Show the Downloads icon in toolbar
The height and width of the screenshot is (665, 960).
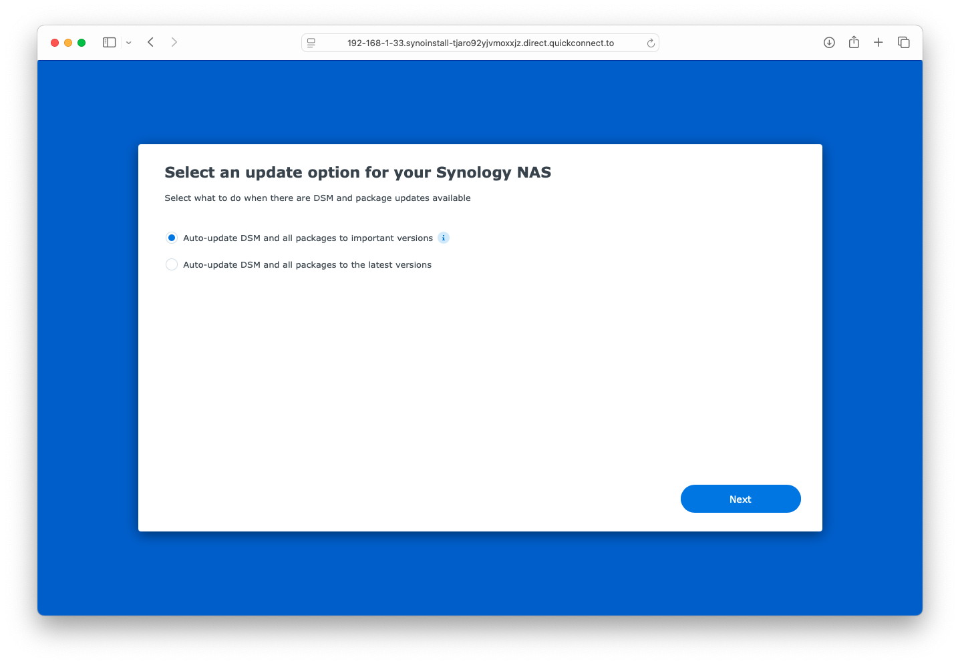pos(829,42)
